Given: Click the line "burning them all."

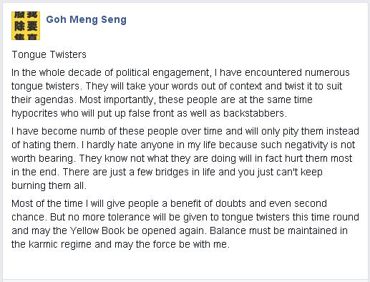Looking at the screenshot, I should pos(49,185).
